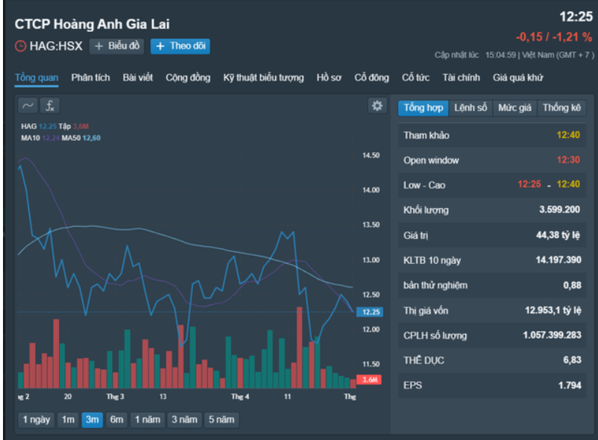Open the Cổ đông tab

click(x=372, y=78)
